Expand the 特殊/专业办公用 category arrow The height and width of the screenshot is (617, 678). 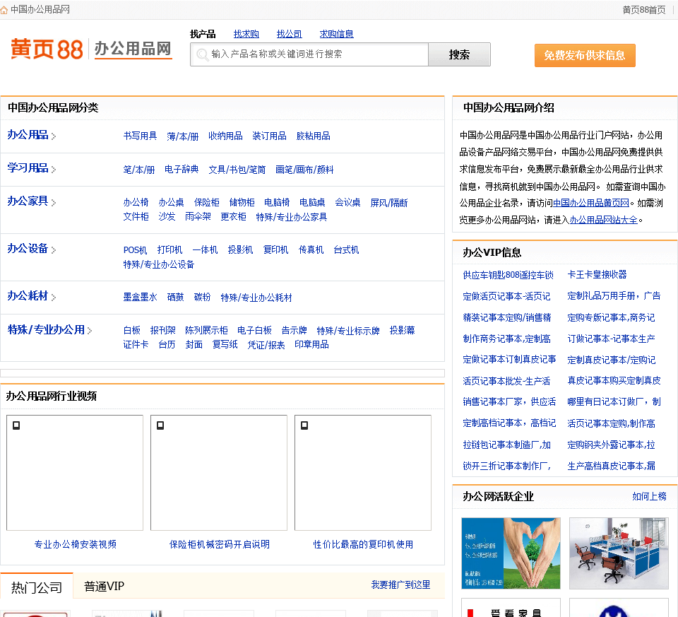[x=90, y=331]
